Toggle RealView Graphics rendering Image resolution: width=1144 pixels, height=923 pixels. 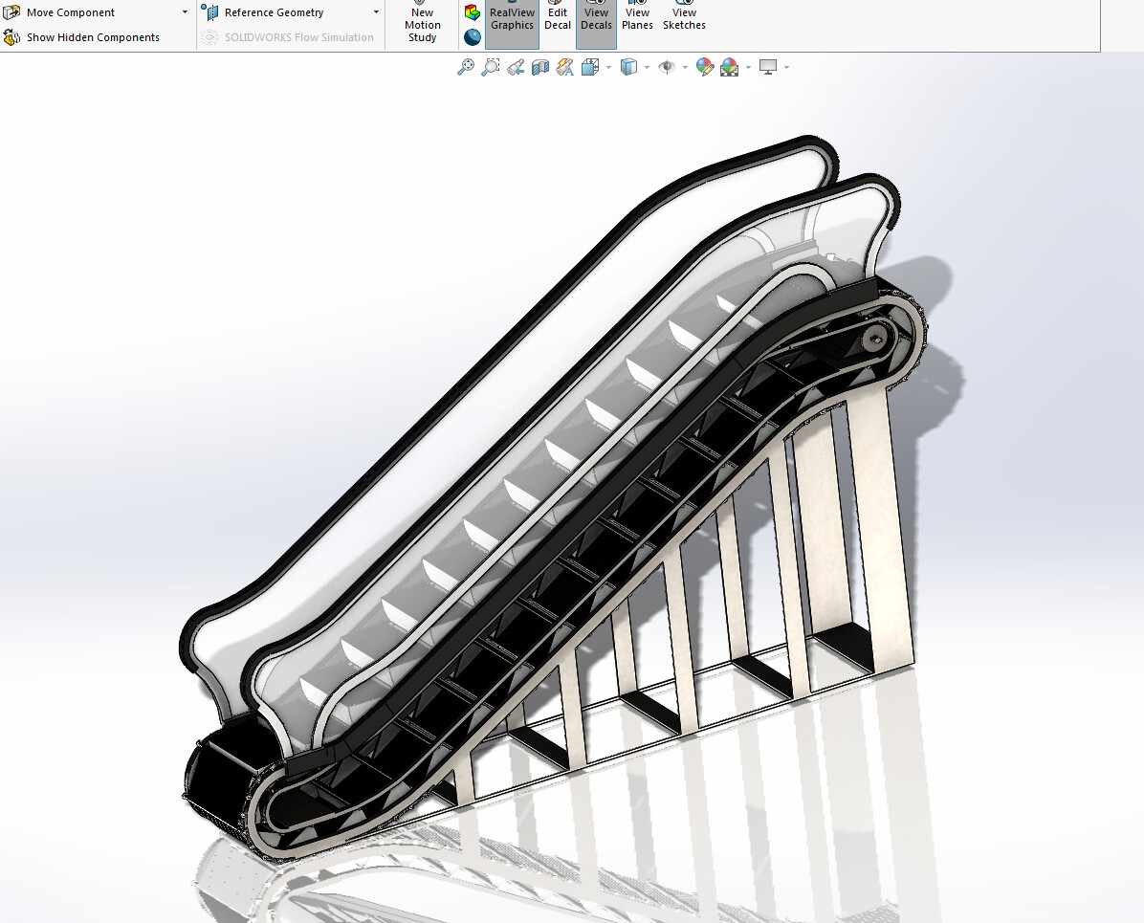pos(511,19)
